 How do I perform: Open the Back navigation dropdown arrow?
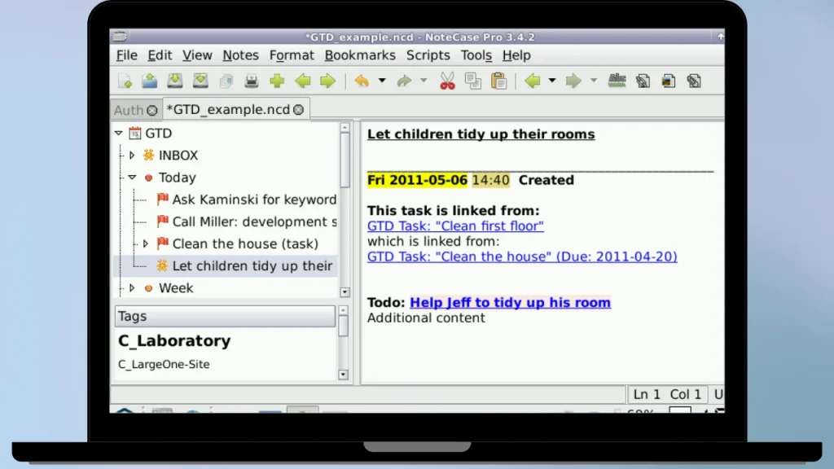(x=552, y=81)
